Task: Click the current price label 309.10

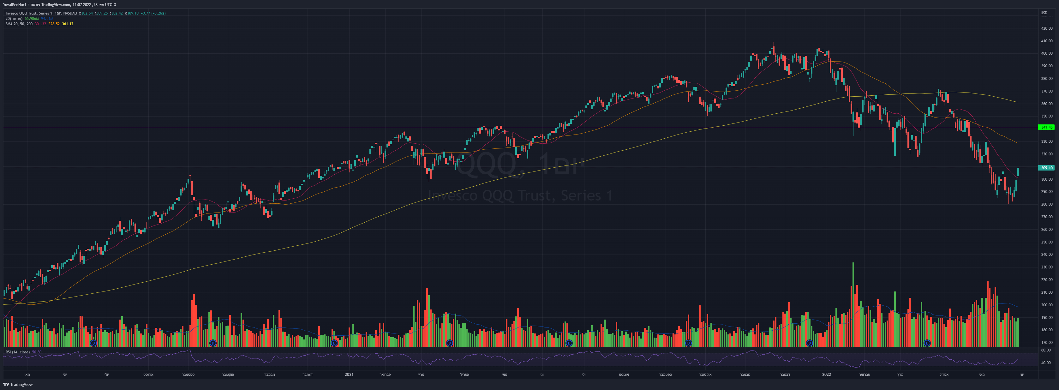Action: click(1046, 168)
